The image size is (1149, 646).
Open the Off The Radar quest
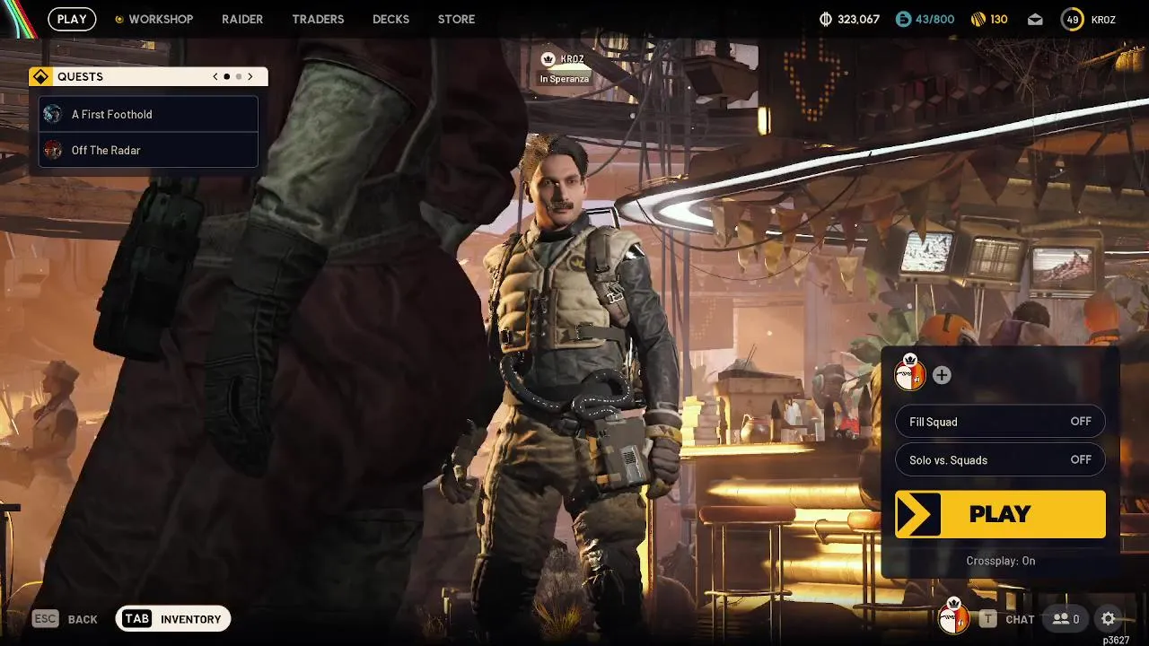(x=148, y=150)
